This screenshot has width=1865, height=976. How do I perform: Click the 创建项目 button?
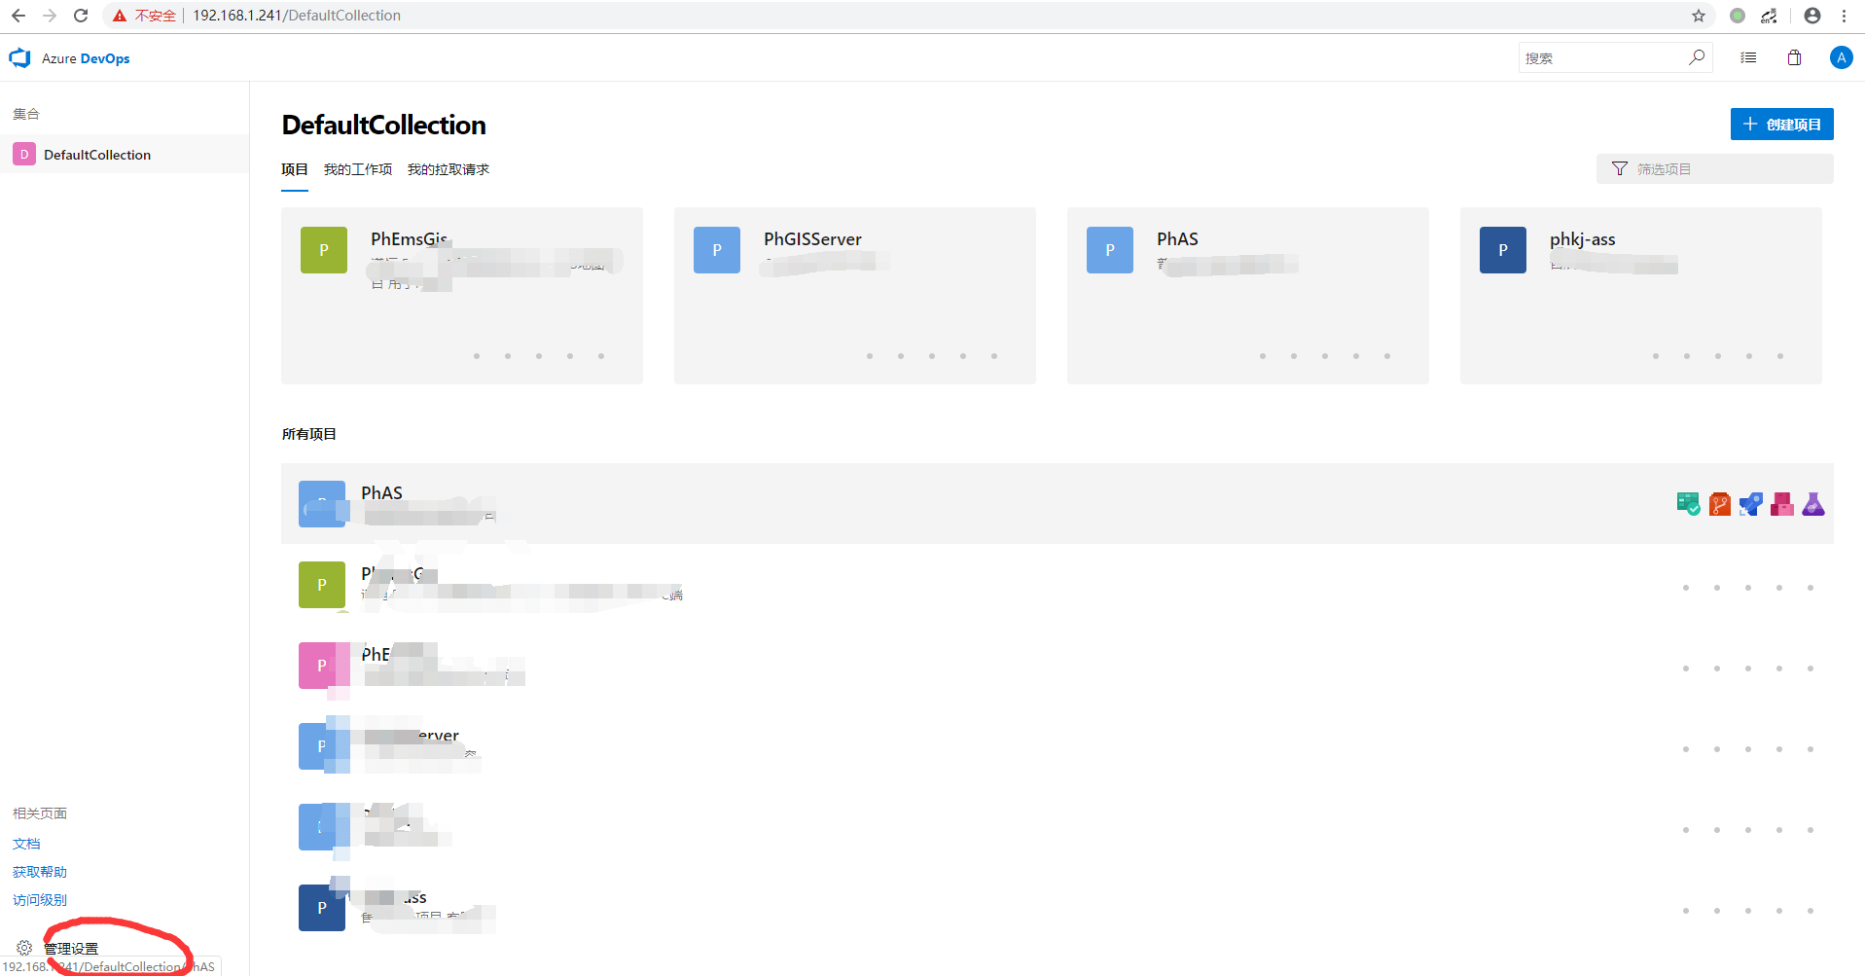pos(1781,125)
